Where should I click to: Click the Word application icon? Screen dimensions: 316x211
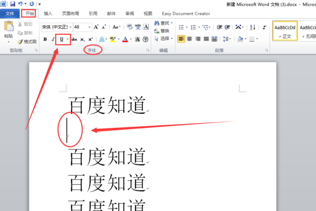pyautogui.click(x=4, y=4)
